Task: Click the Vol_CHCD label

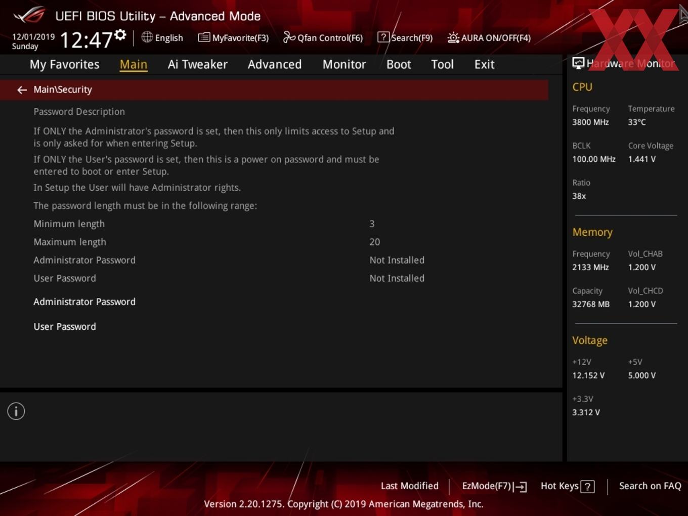Action: click(x=646, y=291)
